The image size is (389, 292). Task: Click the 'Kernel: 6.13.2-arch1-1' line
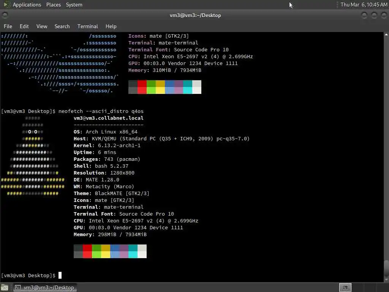tap(107, 146)
